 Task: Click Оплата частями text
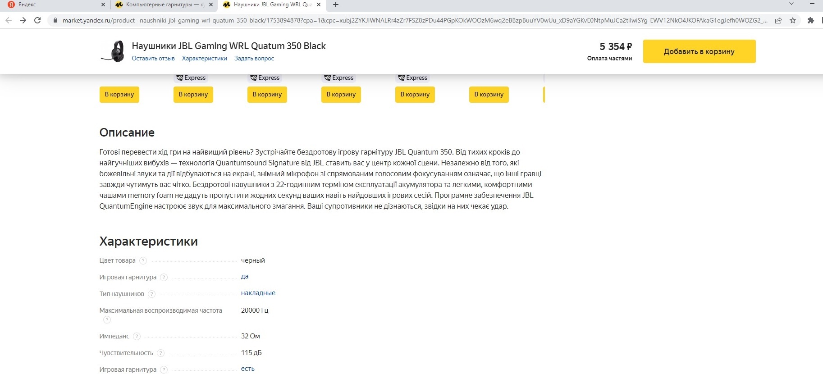coord(609,58)
